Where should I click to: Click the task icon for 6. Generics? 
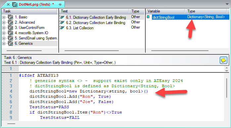pos(11,44)
